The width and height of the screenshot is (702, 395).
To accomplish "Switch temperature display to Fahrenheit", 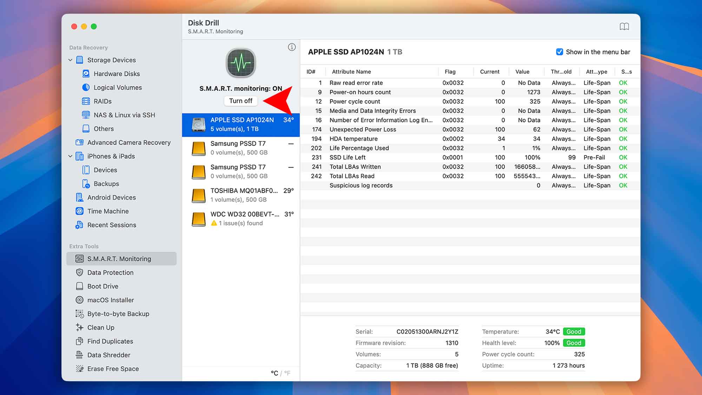I will coord(288,373).
